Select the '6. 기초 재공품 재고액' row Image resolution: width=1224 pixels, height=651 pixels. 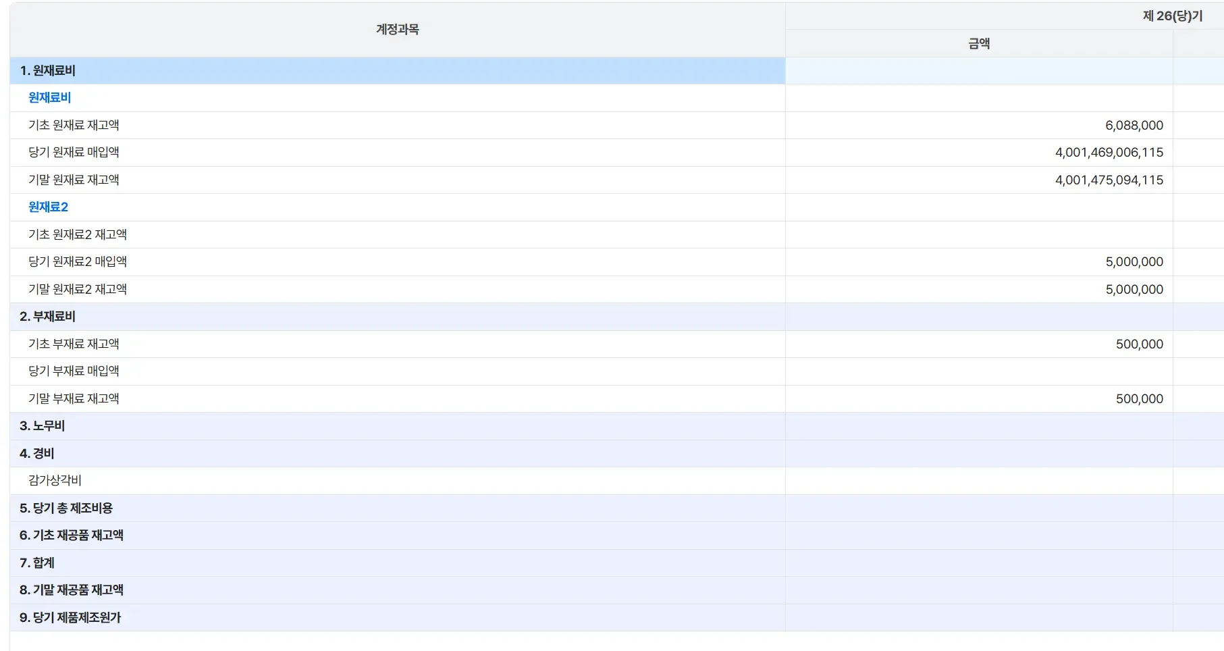pos(71,536)
